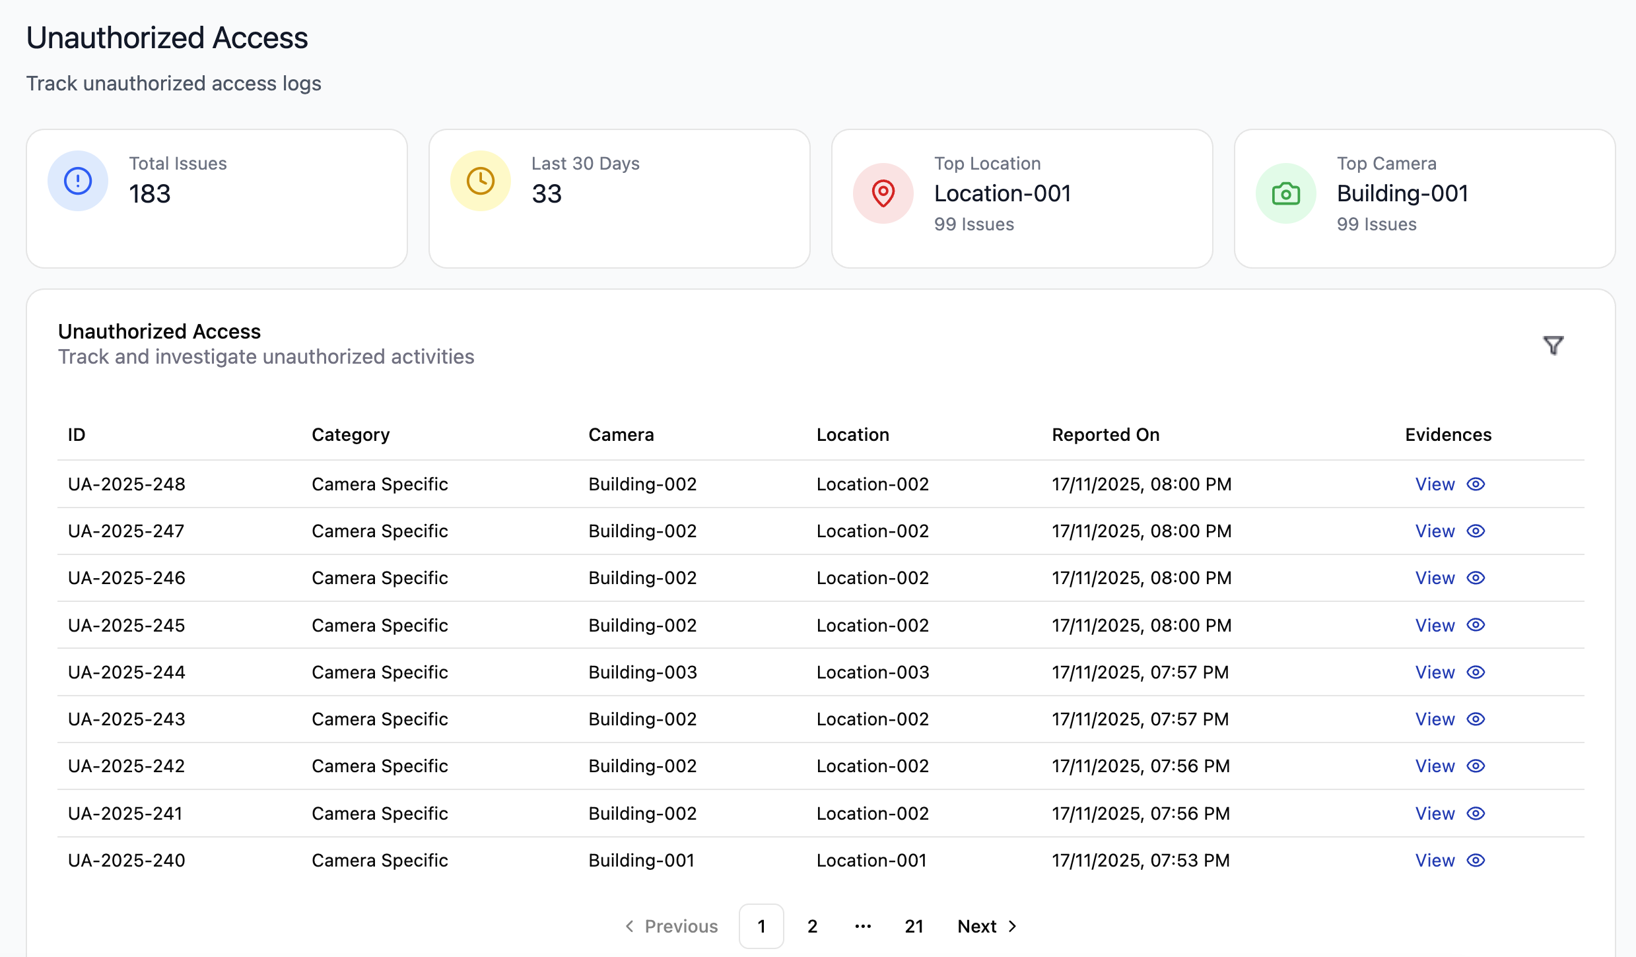Click eye icon for UA-2025-246
This screenshot has width=1636, height=957.
click(x=1476, y=577)
